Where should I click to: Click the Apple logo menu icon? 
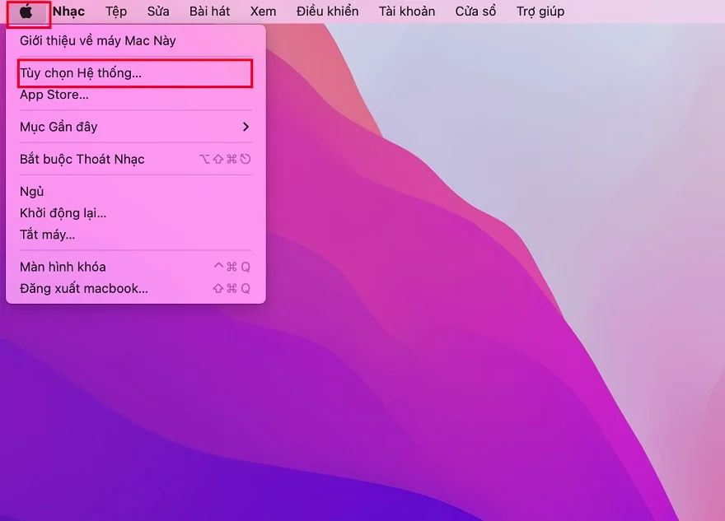coord(26,12)
